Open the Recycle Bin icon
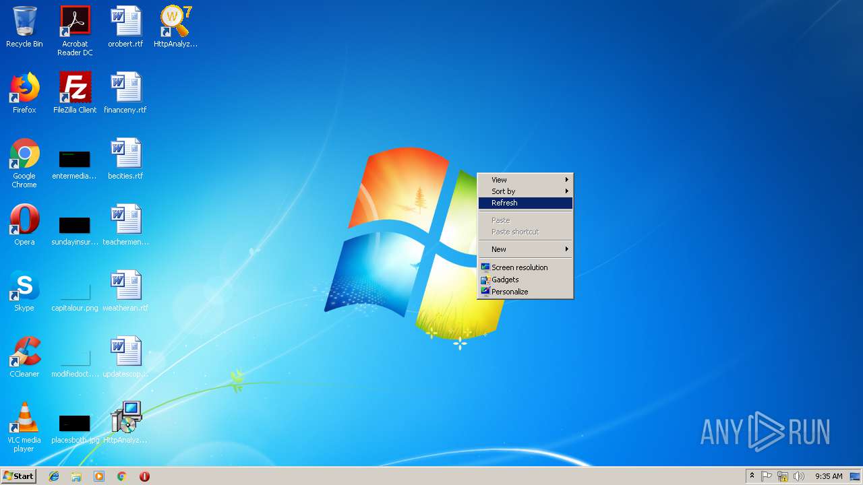Viewport: 863px width, 485px height. coord(24,27)
